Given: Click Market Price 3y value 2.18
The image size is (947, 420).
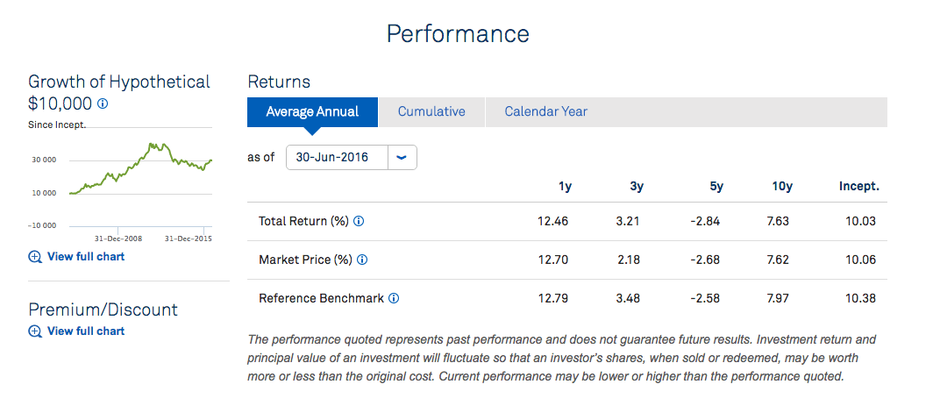Looking at the screenshot, I should (628, 260).
